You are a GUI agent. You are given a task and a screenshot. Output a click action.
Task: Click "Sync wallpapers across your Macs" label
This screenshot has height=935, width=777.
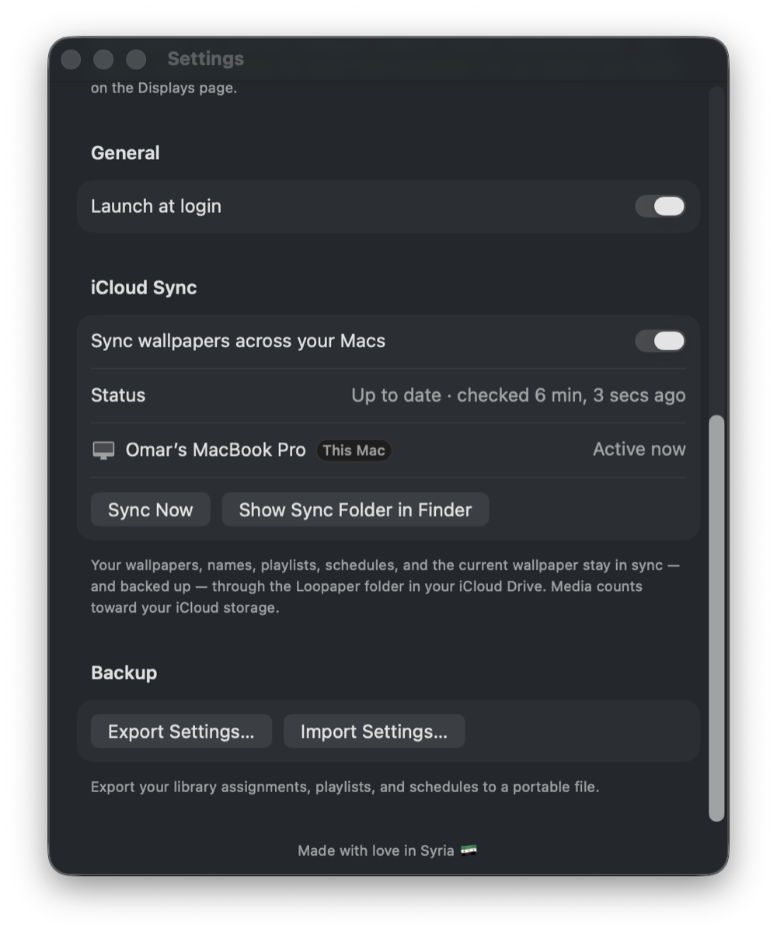coord(238,341)
